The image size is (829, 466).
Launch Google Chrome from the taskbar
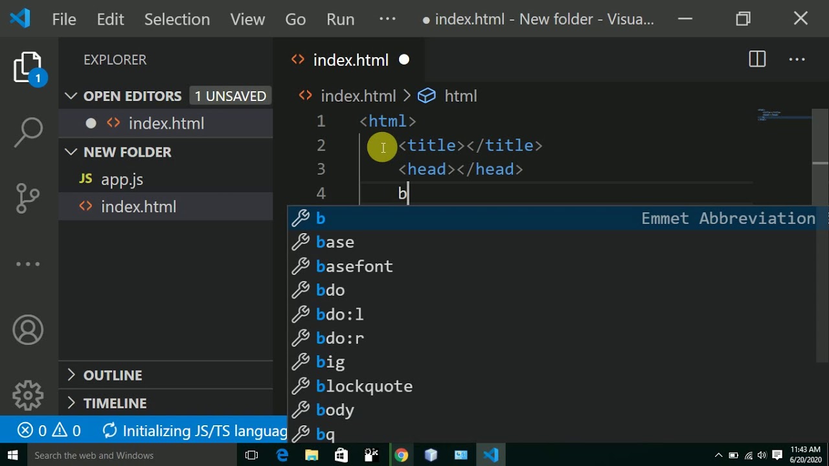coord(402,456)
